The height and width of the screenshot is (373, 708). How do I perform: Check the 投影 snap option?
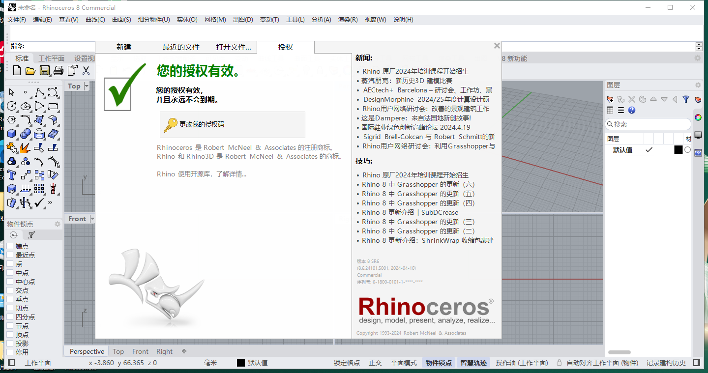coord(9,344)
